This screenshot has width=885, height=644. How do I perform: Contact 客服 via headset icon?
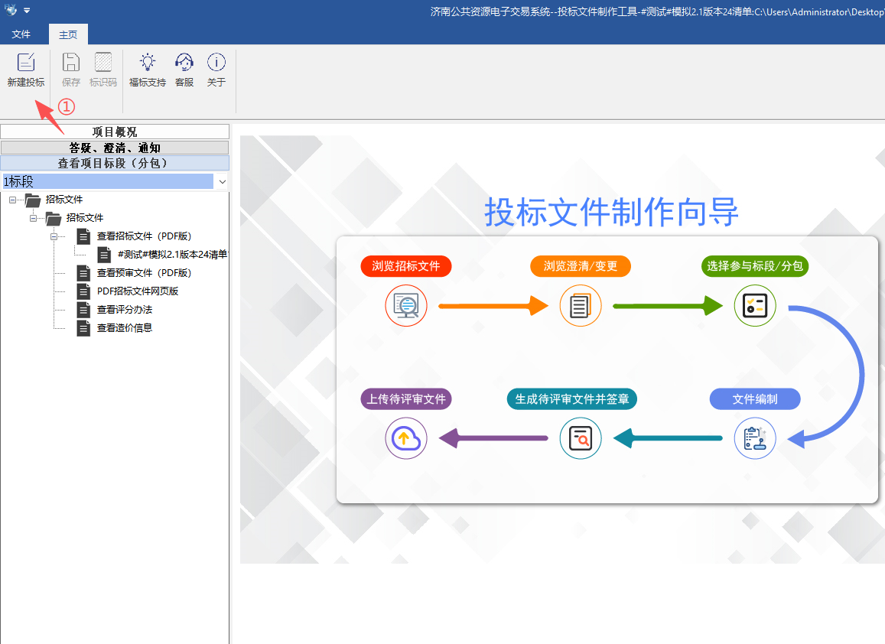(184, 63)
